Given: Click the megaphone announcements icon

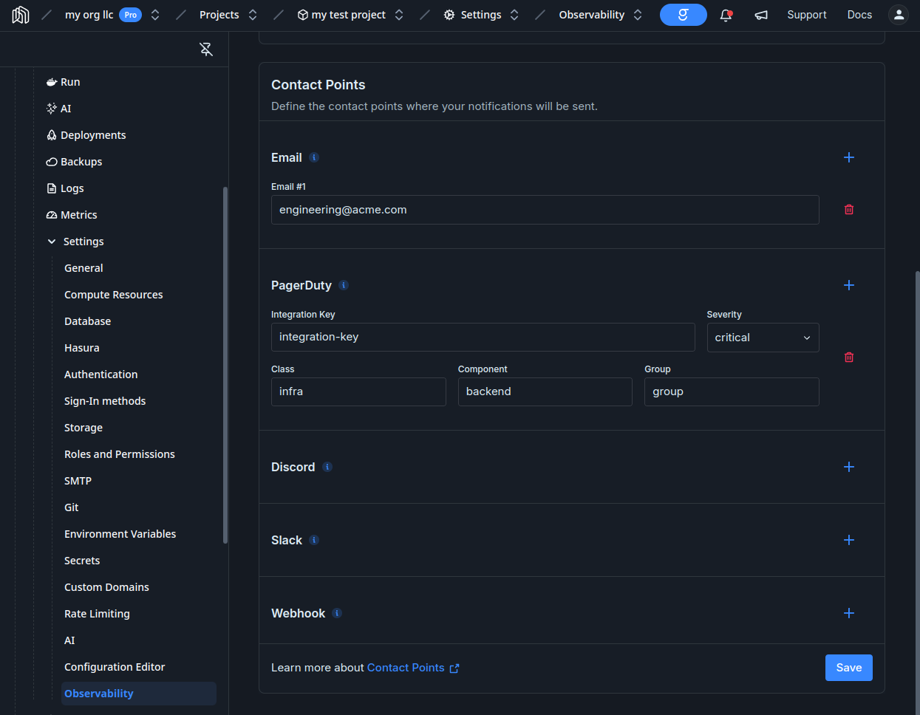Looking at the screenshot, I should click(761, 15).
